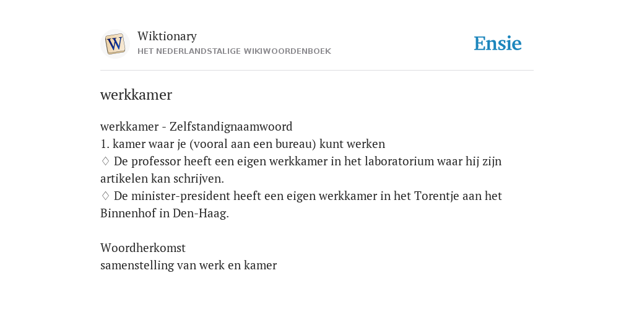This screenshot has width=634, height=317.
Task: Click the Wiktionary source name
Action: click(167, 36)
